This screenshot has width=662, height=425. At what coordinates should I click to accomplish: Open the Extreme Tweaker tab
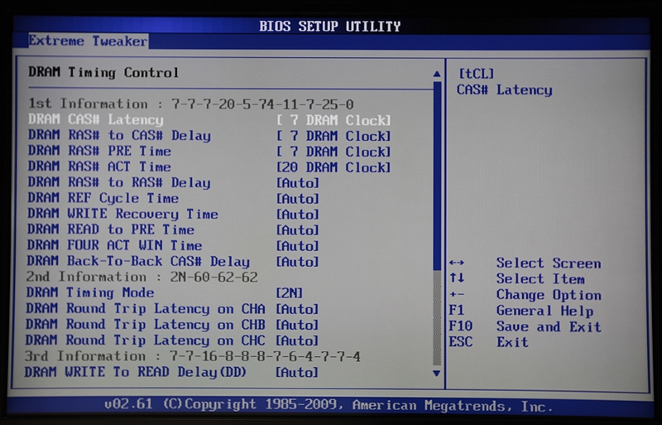(89, 41)
